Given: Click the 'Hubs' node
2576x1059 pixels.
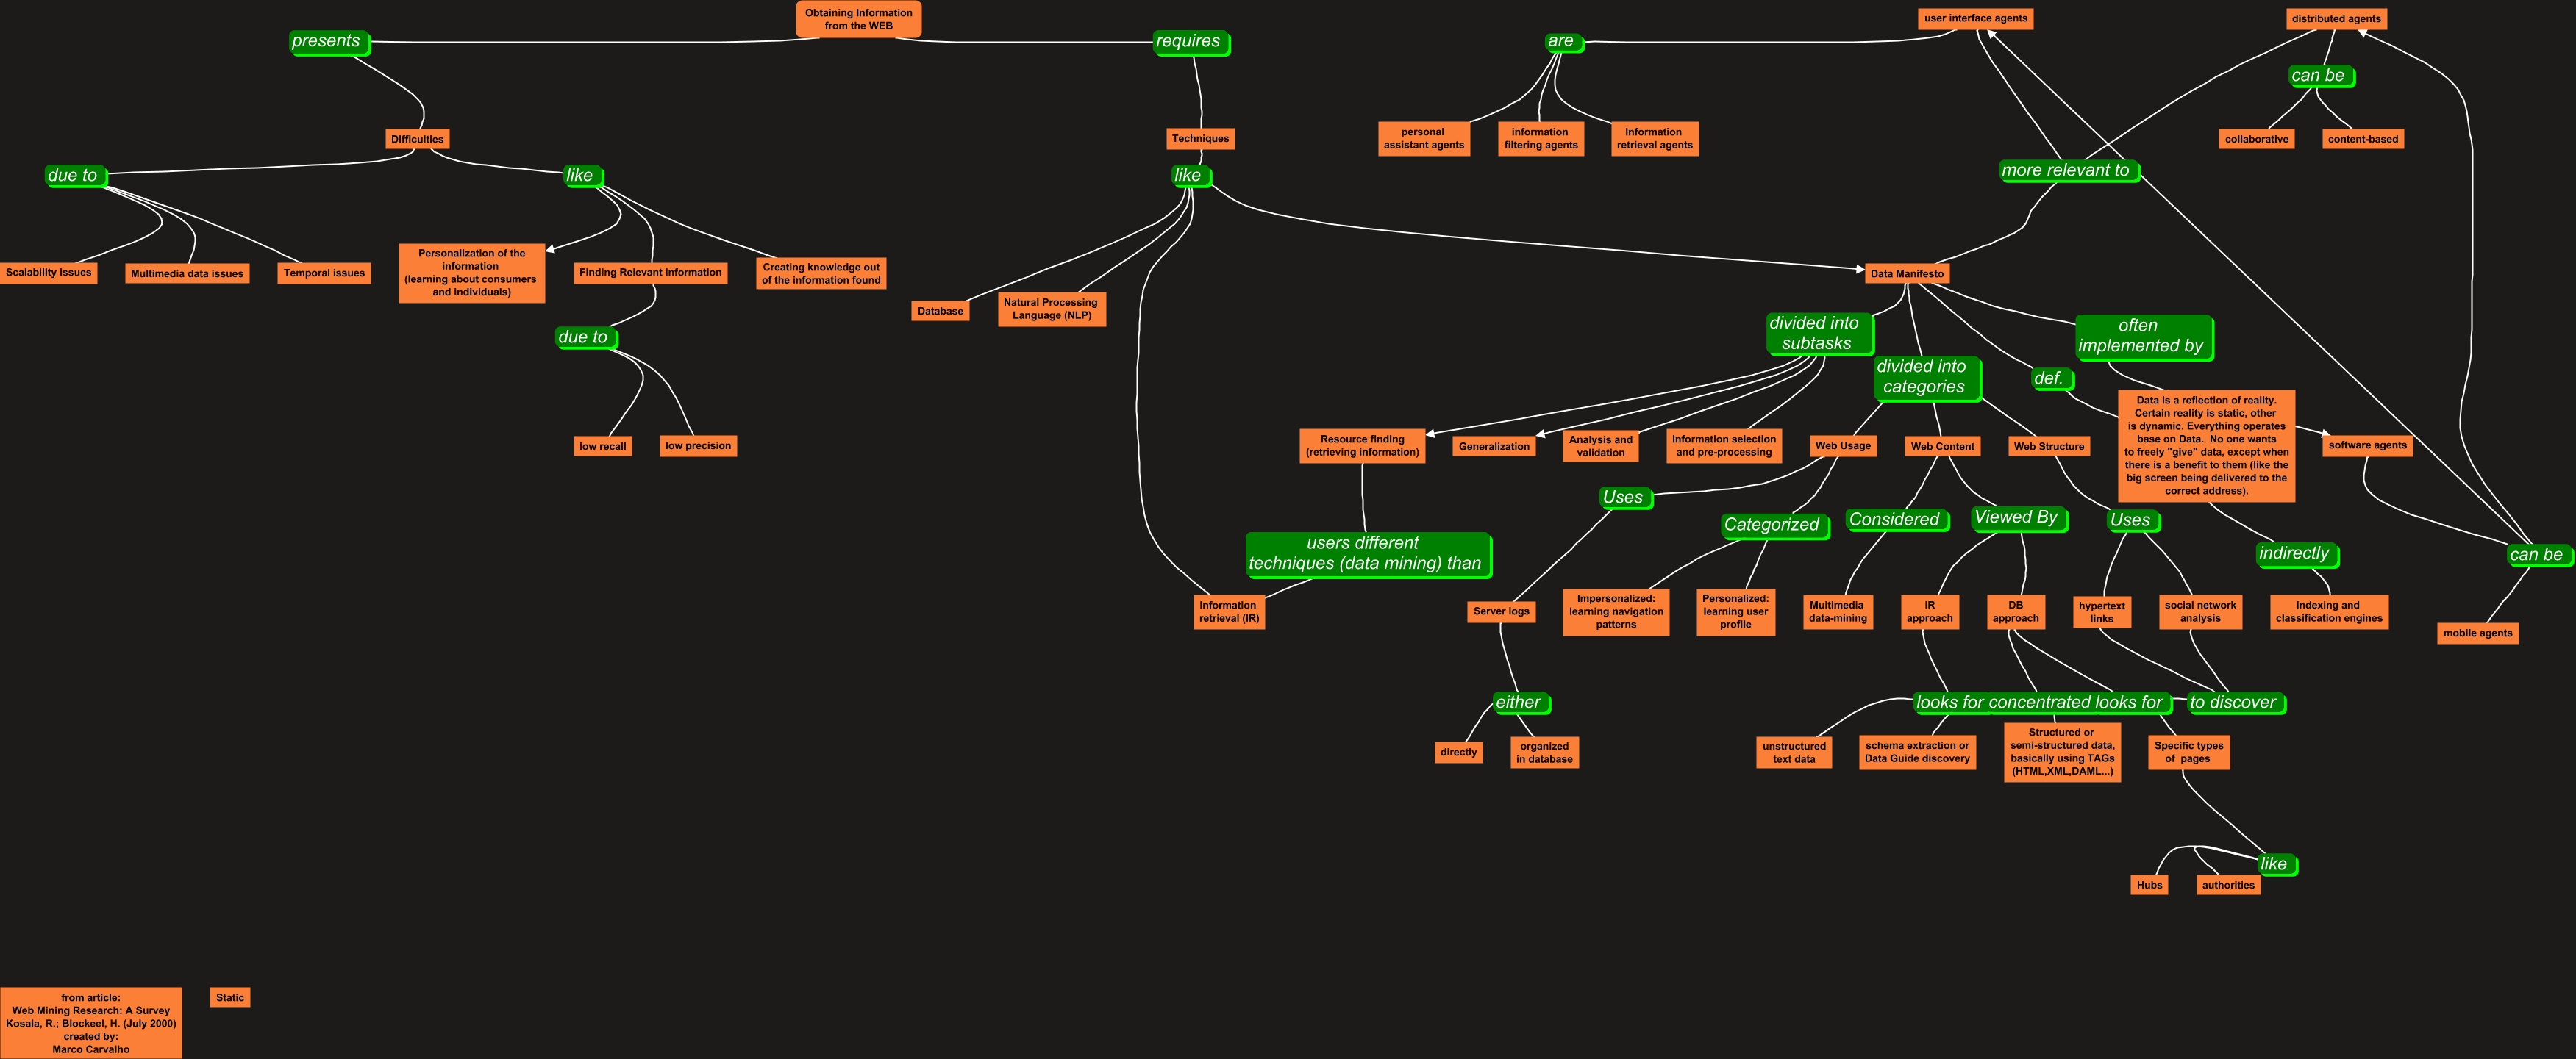Looking at the screenshot, I should click(x=2149, y=884).
